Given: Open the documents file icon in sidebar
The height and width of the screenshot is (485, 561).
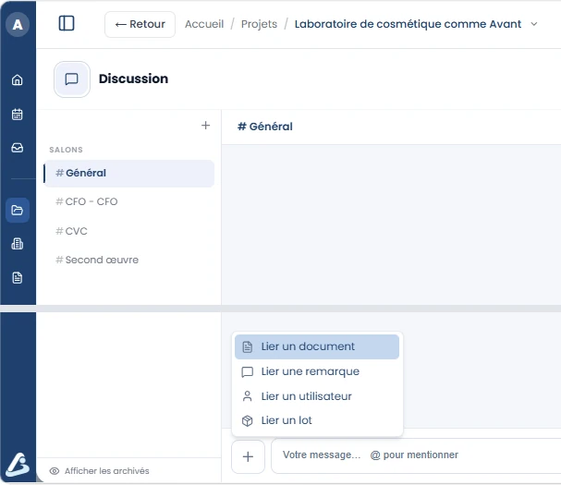Looking at the screenshot, I should pyautogui.click(x=18, y=277).
